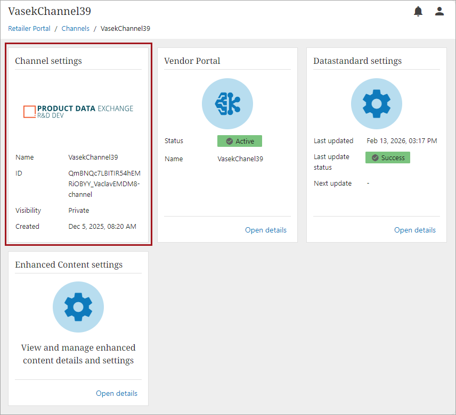Click the green Active status badge
Image resolution: width=456 pixels, height=415 pixels.
coord(240,141)
